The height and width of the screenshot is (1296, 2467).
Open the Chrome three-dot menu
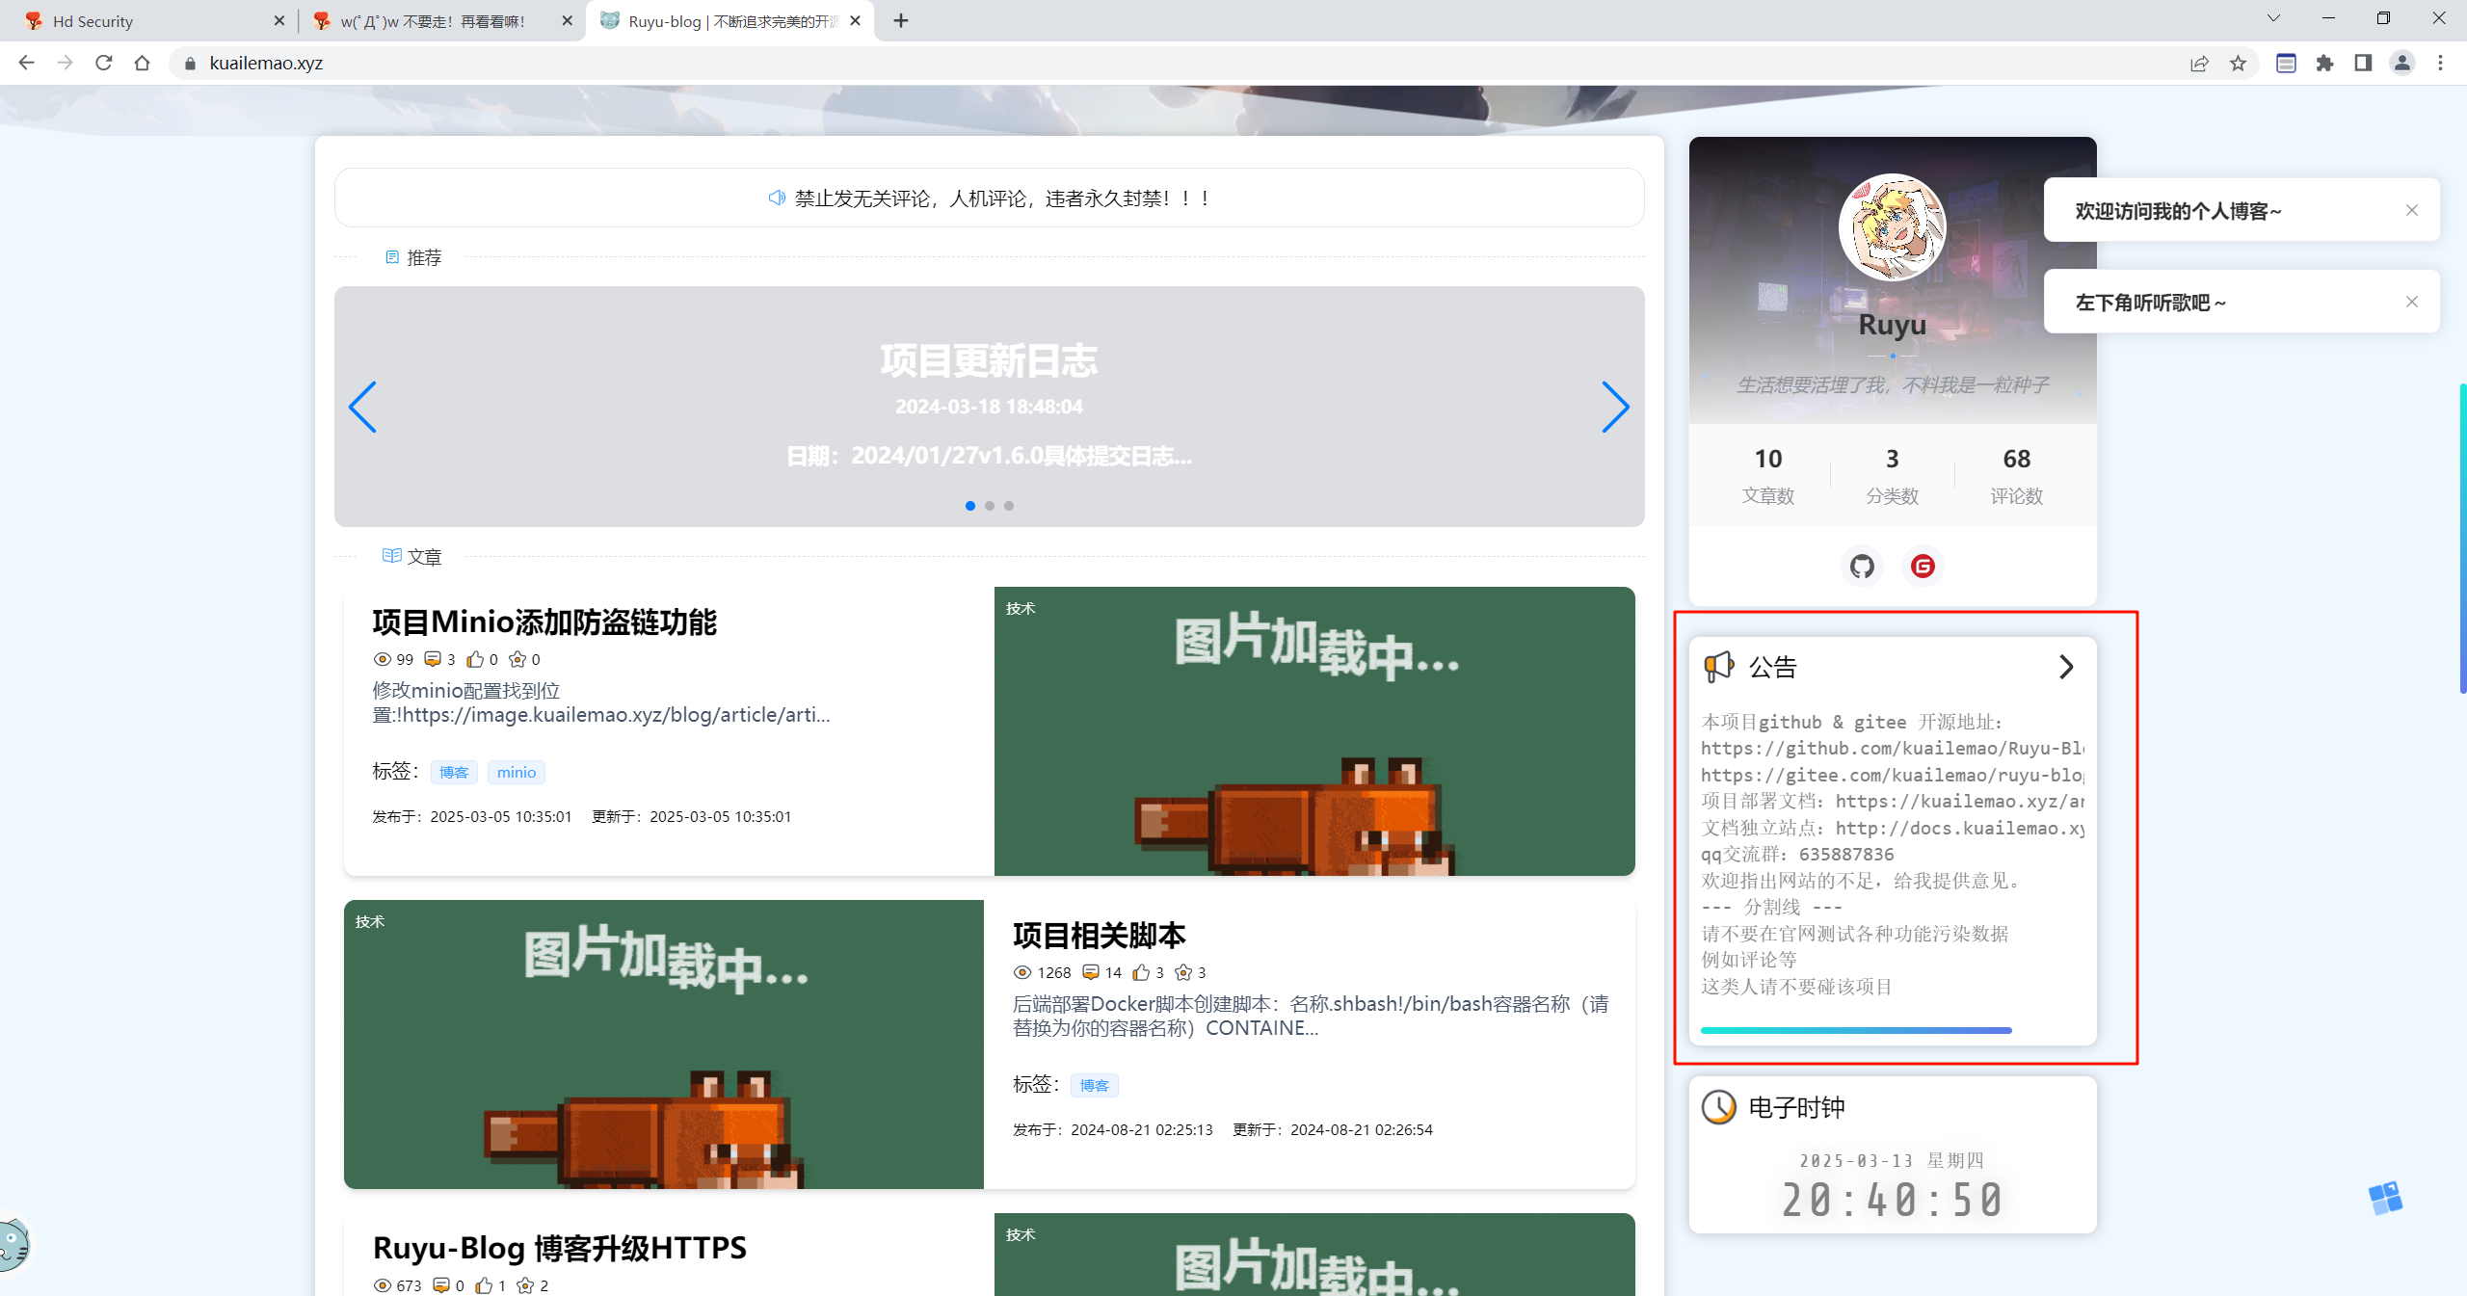2440,63
